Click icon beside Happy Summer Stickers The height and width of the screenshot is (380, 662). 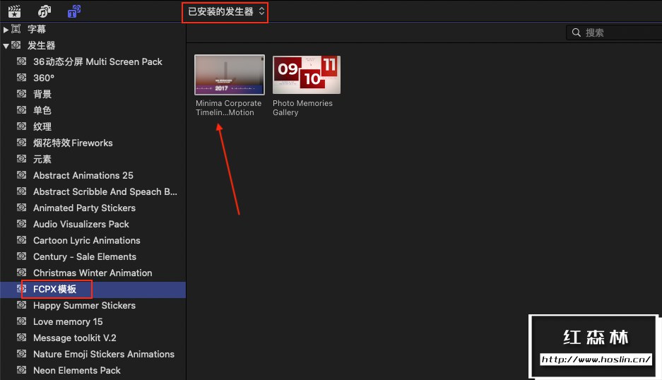pyautogui.click(x=21, y=305)
